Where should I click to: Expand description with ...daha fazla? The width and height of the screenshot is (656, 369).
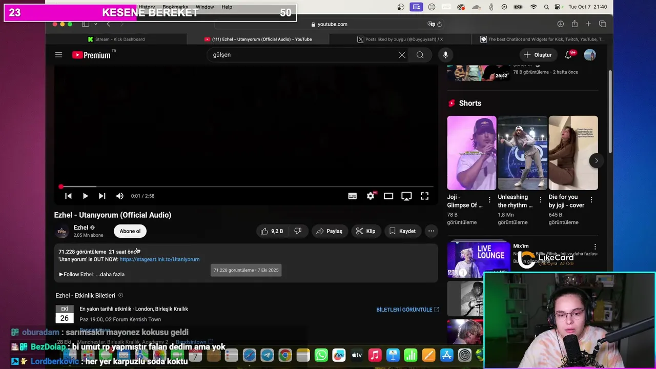point(110,274)
